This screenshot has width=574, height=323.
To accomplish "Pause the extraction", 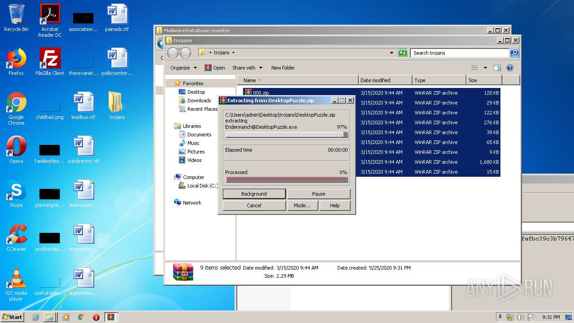I will coord(318,194).
